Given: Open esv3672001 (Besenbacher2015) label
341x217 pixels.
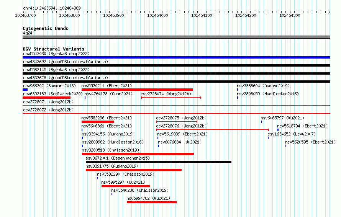Looking at the screenshot, I should pyautogui.click(x=118, y=158).
